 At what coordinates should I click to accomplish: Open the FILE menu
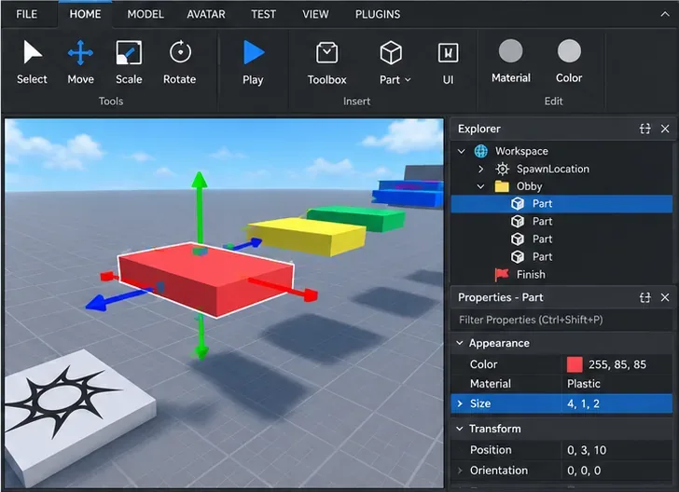(26, 14)
